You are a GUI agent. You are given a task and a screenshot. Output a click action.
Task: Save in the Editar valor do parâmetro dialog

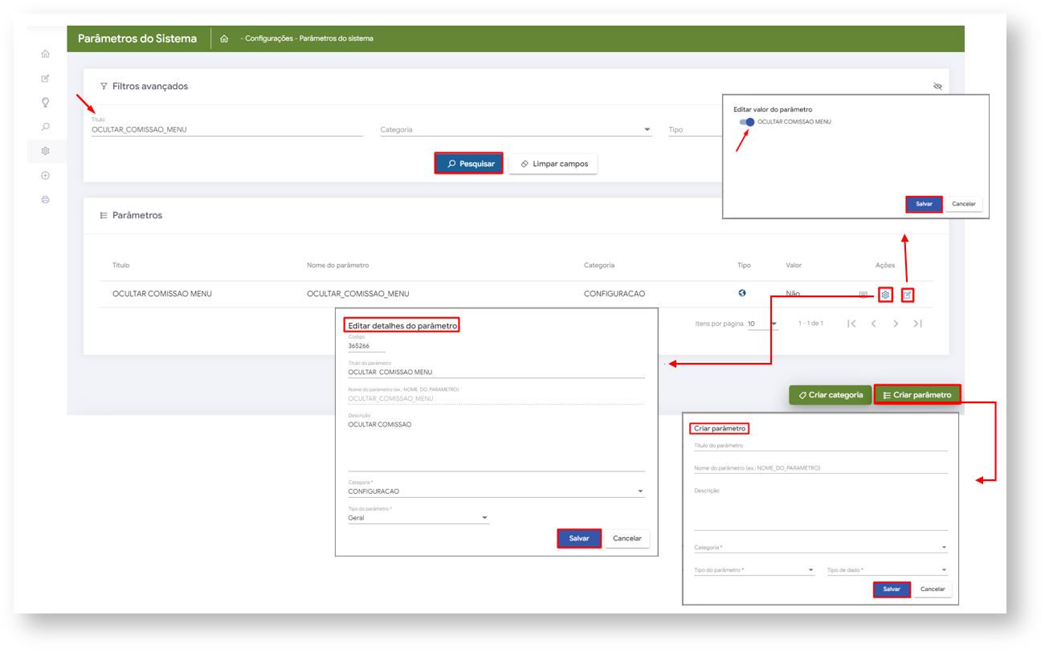(x=924, y=204)
